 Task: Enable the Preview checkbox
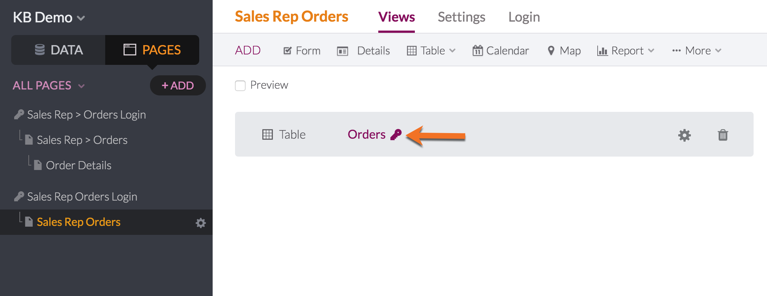pyautogui.click(x=240, y=86)
